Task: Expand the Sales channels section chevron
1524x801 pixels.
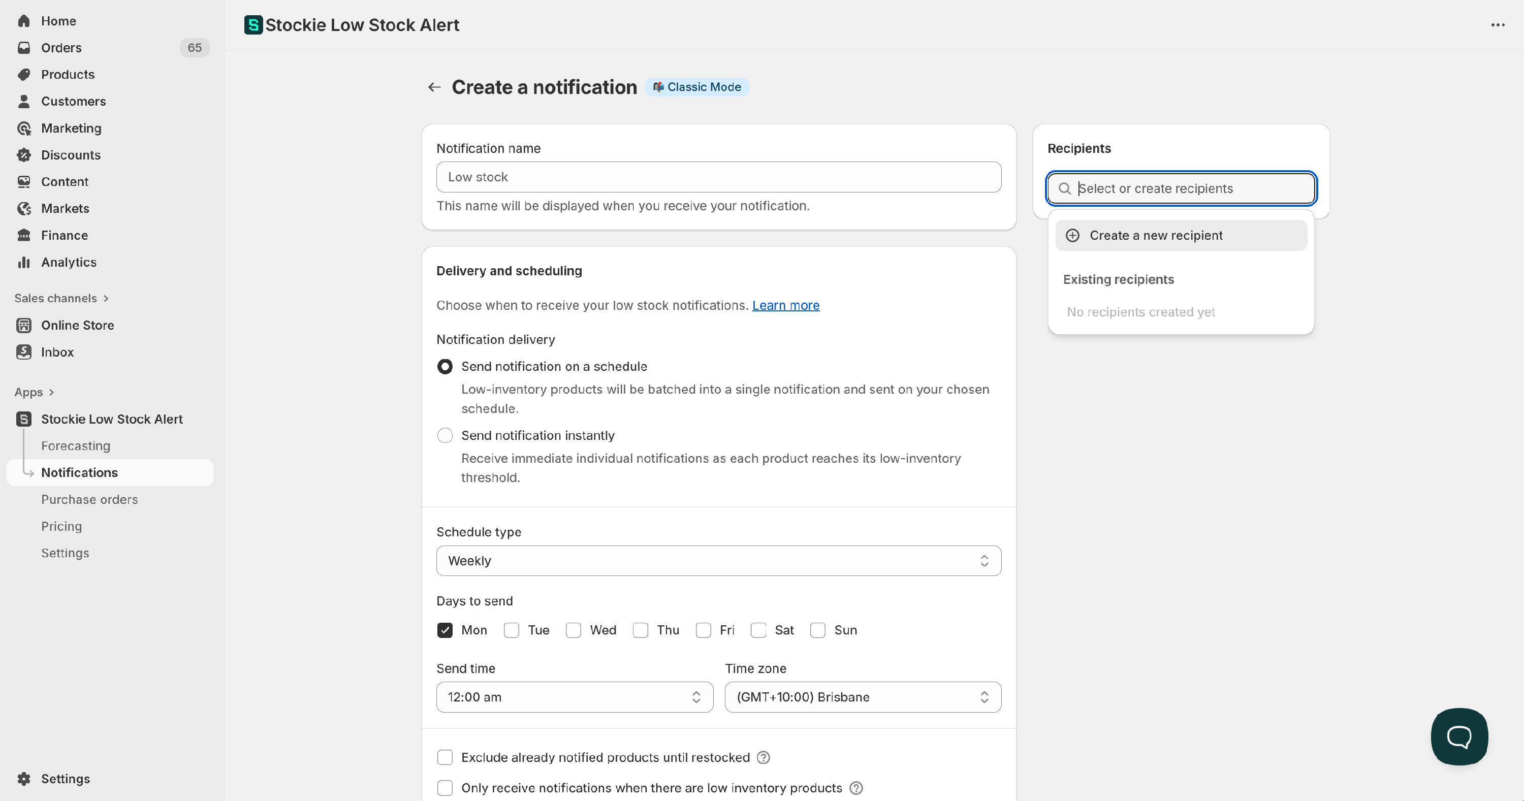Action: 106,298
